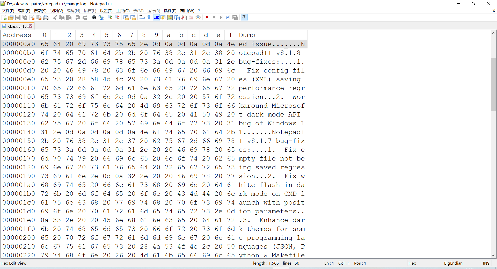This screenshot has width=497, height=269.
Task: Click dump text "performance regr"
Action: (272, 88)
